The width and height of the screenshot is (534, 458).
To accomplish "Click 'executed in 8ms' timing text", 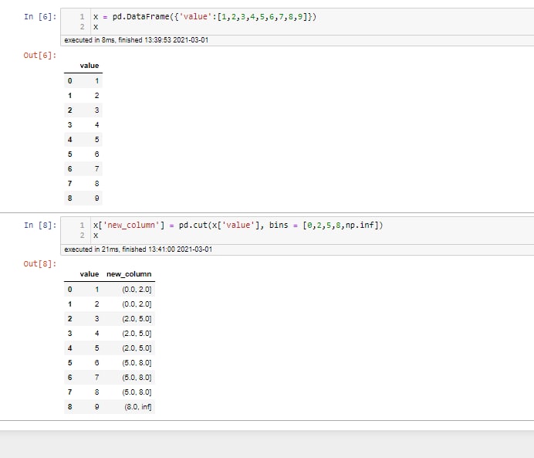I will [x=137, y=40].
